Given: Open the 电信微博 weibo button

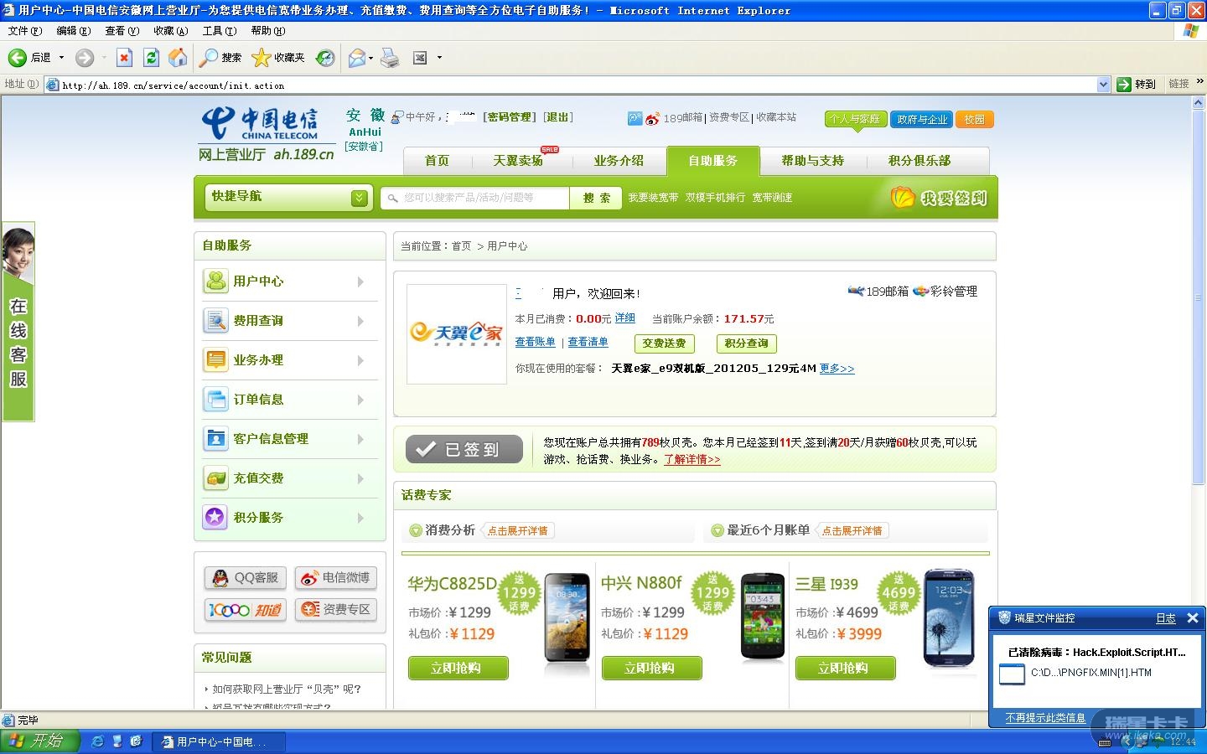Looking at the screenshot, I should 336,578.
